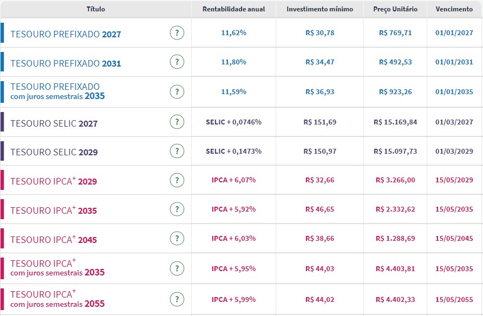Image resolution: width=483 pixels, height=316 pixels.
Task: Click the Rentabilidade anual column header
Action: pyautogui.click(x=233, y=9)
